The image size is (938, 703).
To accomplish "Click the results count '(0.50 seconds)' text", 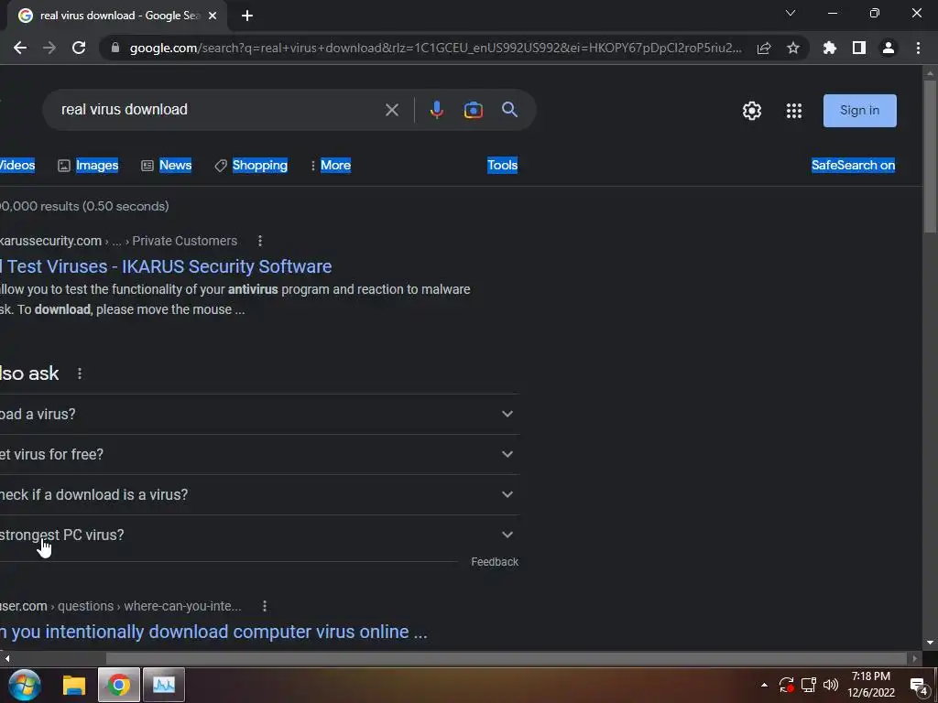I will tap(125, 206).
